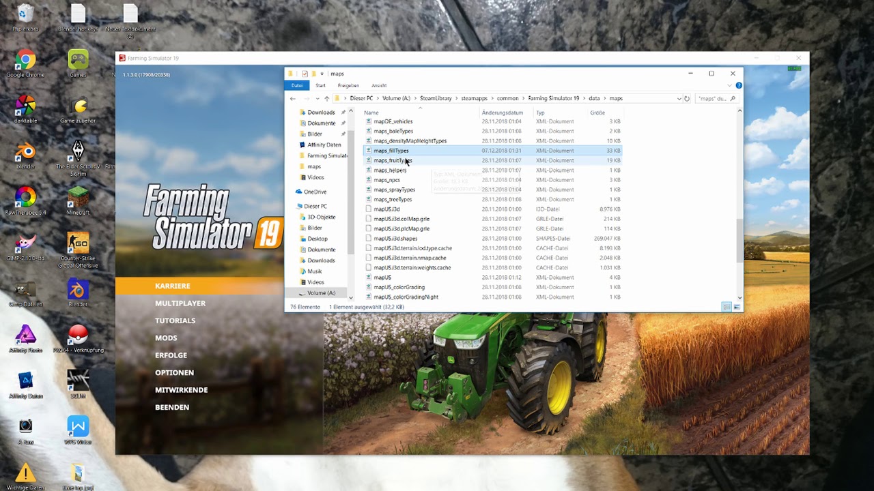Open MODS in the game menu
The width and height of the screenshot is (874, 491).
tap(166, 338)
